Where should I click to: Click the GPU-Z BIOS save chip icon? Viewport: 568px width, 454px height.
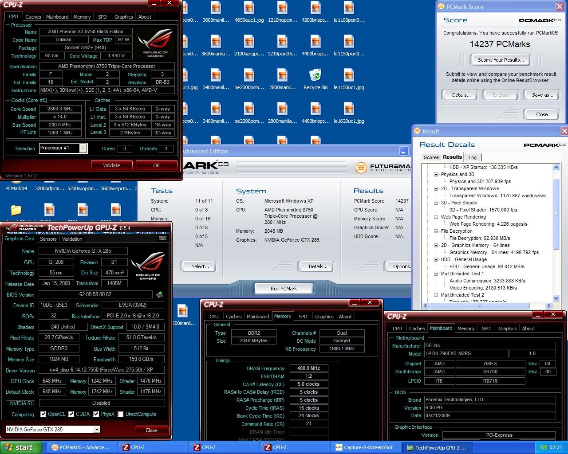(x=159, y=294)
